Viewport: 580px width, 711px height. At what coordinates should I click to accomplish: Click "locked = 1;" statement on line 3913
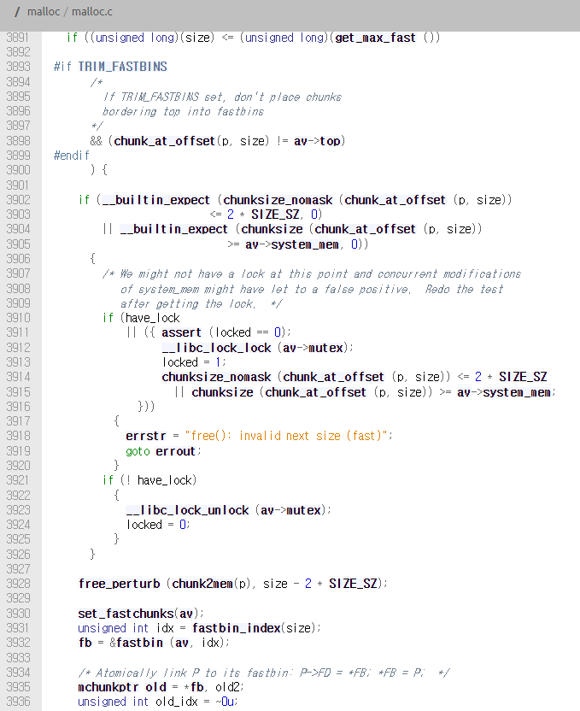(x=194, y=362)
